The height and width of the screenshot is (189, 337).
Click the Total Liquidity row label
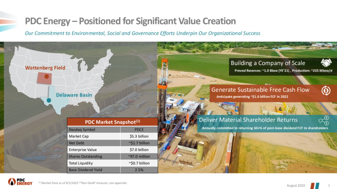tap(81, 163)
